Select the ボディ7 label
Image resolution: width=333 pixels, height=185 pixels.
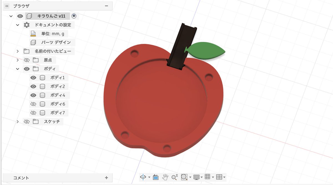[x=58, y=113]
